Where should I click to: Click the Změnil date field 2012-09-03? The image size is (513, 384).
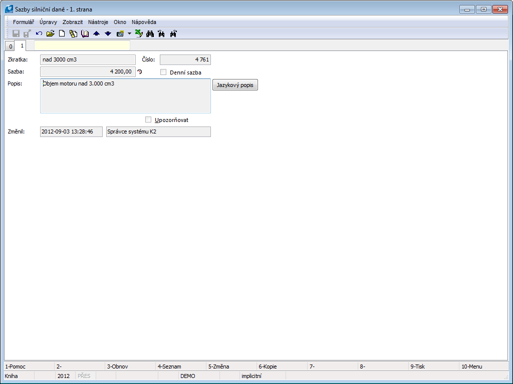click(71, 131)
